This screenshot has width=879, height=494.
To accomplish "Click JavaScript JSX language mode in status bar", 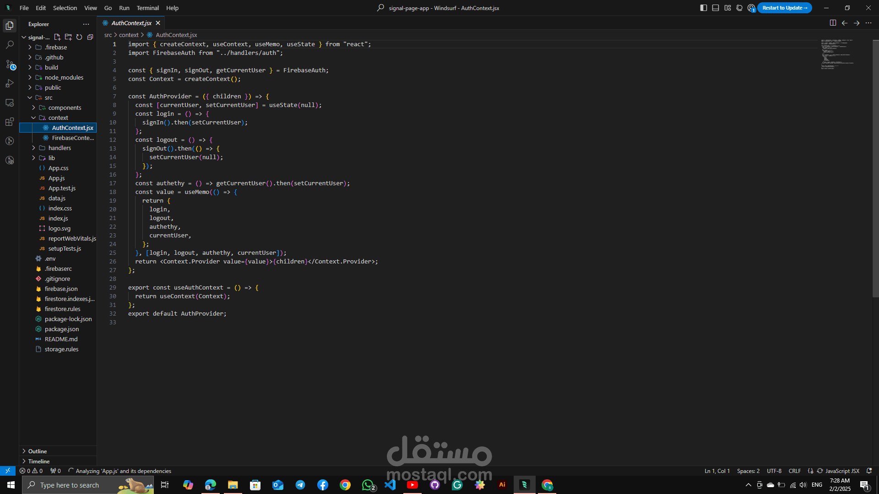I will (842, 471).
